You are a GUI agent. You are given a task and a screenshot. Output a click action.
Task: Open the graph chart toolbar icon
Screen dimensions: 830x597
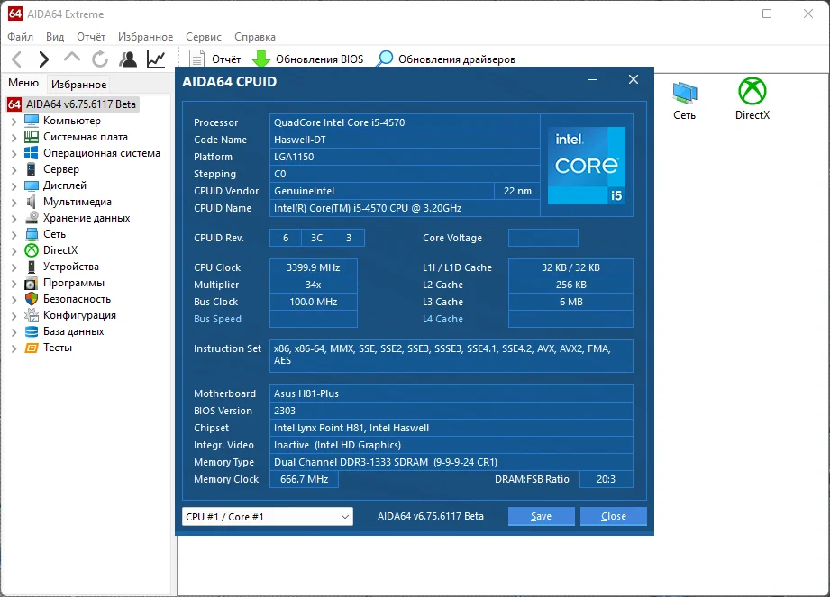(x=156, y=59)
